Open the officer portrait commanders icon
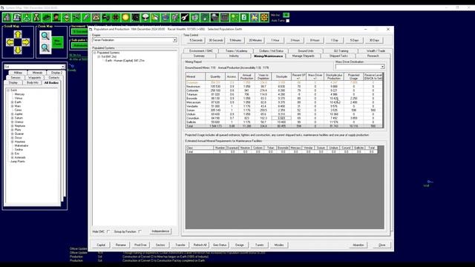The image size is (475, 267). (56, 18)
